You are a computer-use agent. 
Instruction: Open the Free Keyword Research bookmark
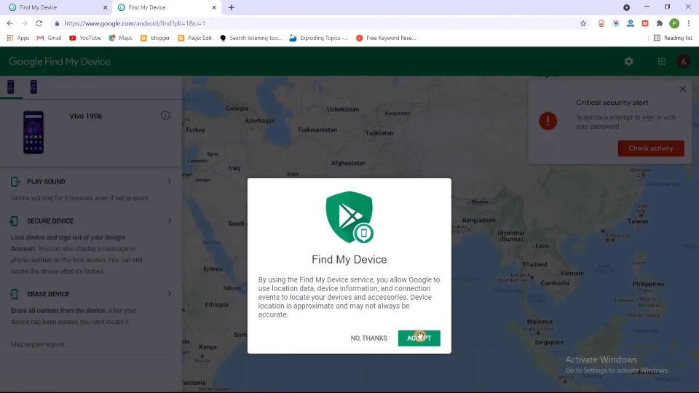(386, 38)
